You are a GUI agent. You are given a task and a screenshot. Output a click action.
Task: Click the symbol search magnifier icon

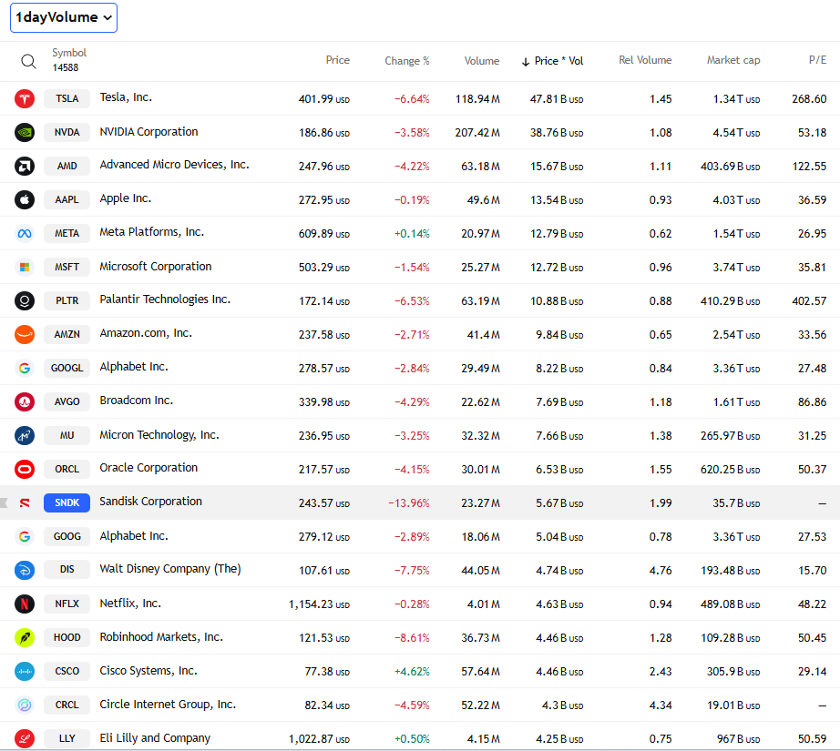click(x=28, y=62)
